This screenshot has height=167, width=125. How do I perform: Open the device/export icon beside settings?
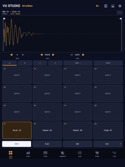coord(113,6)
